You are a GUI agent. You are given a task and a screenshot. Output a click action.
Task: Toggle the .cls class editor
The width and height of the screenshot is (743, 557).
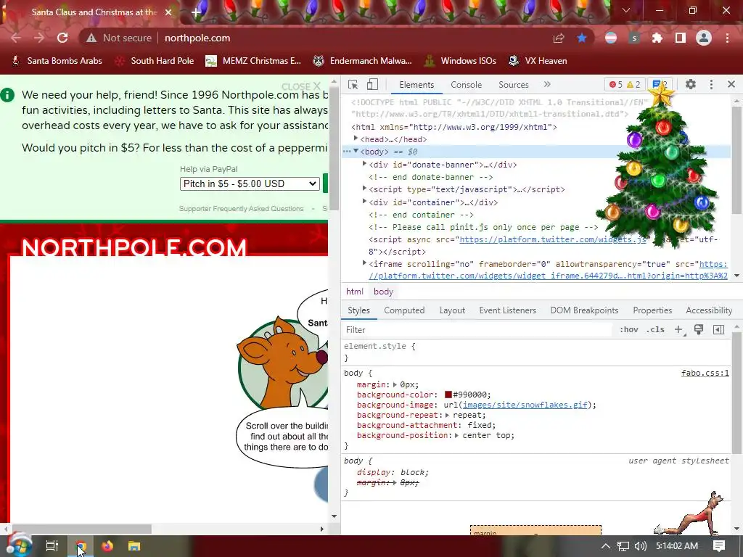pyautogui.click(x=655, y=330)
